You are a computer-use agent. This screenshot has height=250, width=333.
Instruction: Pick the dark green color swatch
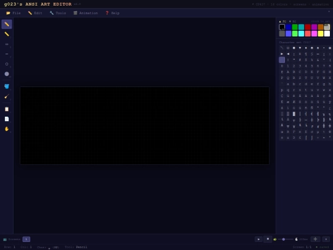tap(295, 27)
